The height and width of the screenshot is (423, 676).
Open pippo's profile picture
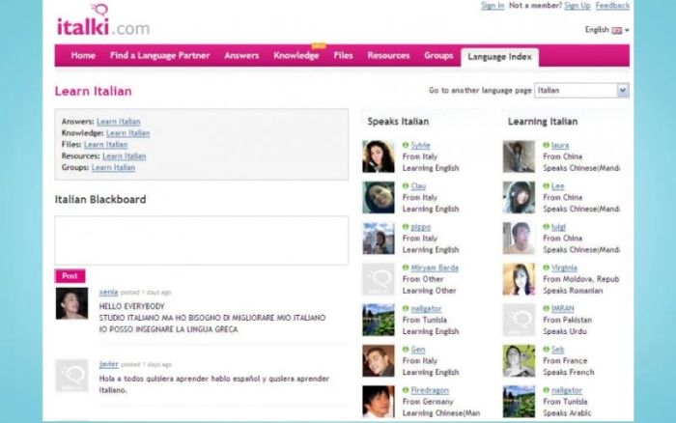point(379,238)
